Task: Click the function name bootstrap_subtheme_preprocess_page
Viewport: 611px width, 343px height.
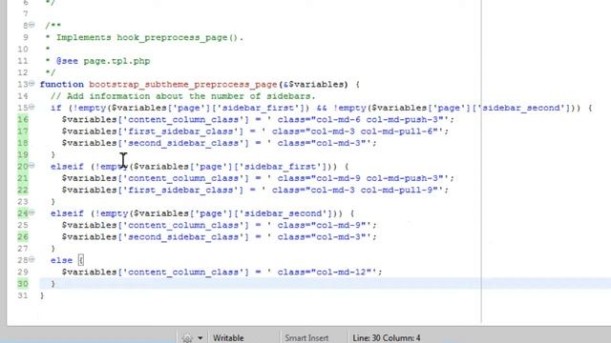Action: point(182,85)
